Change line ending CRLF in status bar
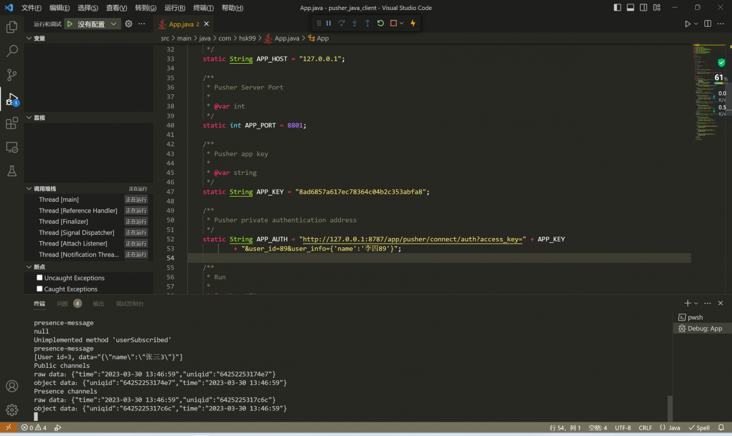This screenshot has width=732, height=436. pyautogui.click(x=645, y=427)
